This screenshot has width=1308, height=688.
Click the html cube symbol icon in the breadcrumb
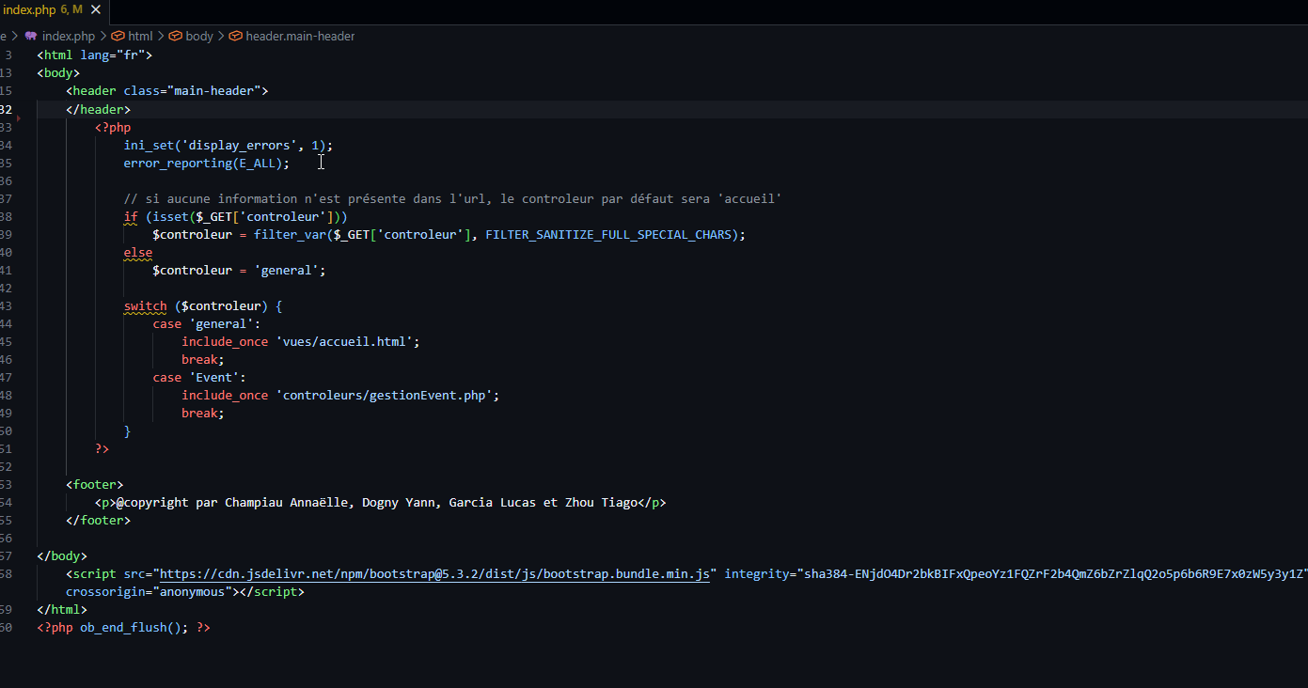(118, 36)
